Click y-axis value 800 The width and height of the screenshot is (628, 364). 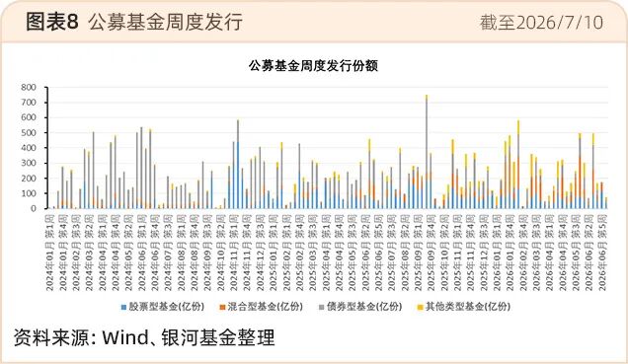[x=29, y=87]
